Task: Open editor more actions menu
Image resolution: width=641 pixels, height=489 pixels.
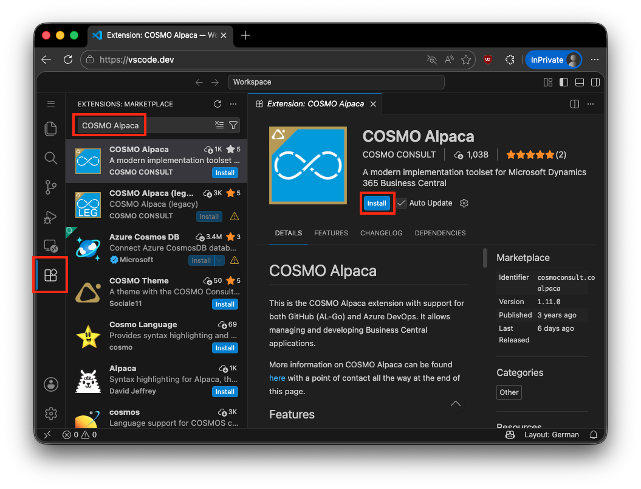Action: click(591, 104)
